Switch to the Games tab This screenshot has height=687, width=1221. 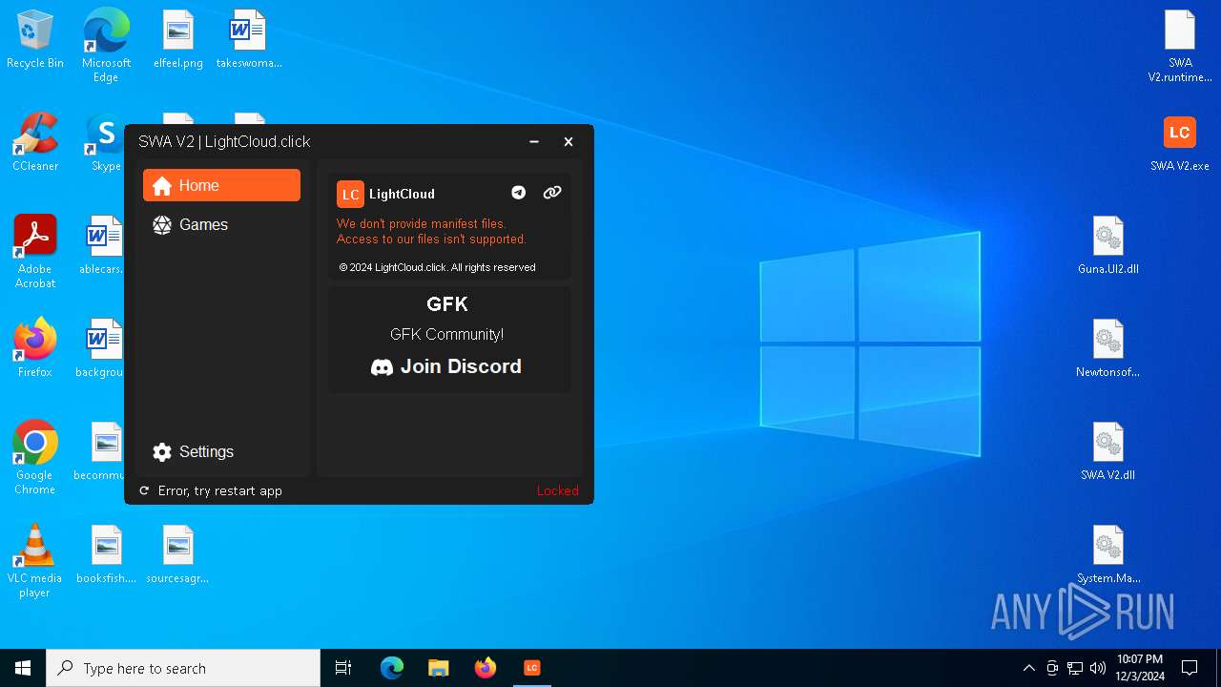coord(221,224)
